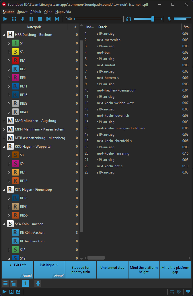The height and width of the screenshot is (296, 193).
Task: Collapse the RRO Hagen - Wuppertal category
Action: click(x=4, y=147)
